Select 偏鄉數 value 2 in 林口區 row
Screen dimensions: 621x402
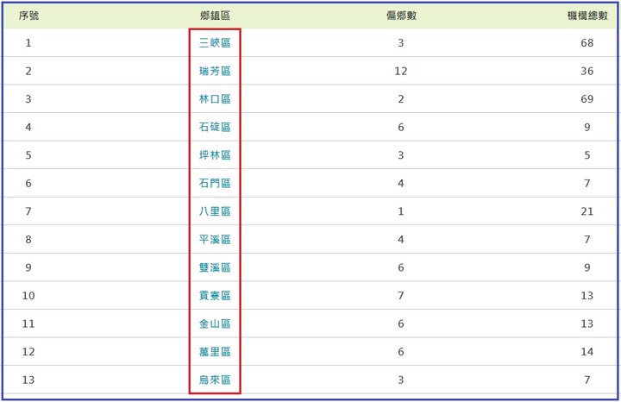[401, 99]
